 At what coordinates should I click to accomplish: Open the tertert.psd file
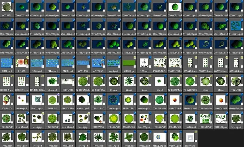tap(22, 100)
